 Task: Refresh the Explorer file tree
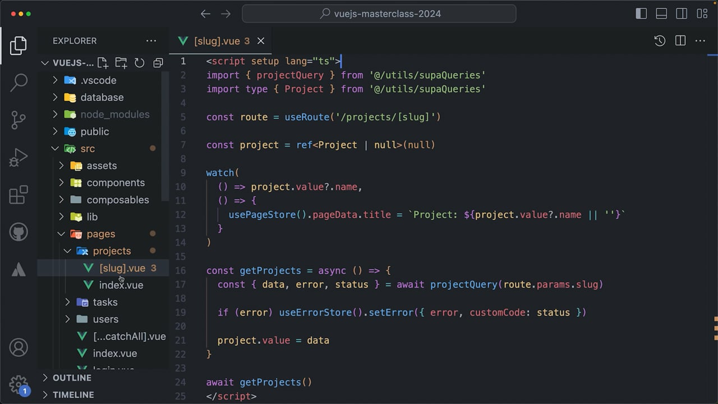click(140, 63)
